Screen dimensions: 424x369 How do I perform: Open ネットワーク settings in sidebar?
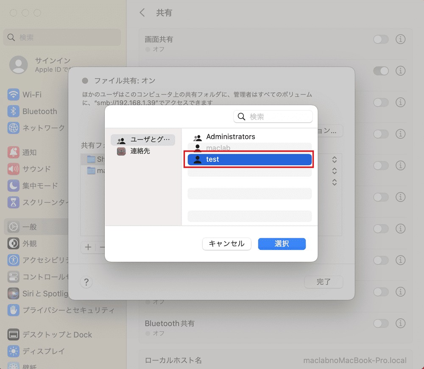(35, 128)
